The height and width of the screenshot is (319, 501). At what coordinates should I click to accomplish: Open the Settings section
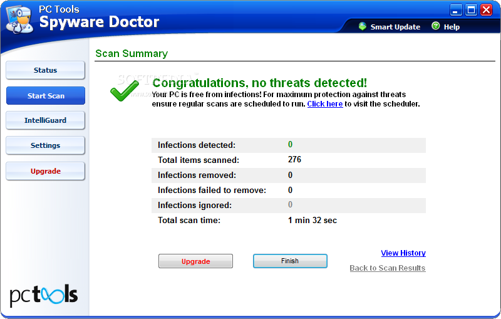45,145
